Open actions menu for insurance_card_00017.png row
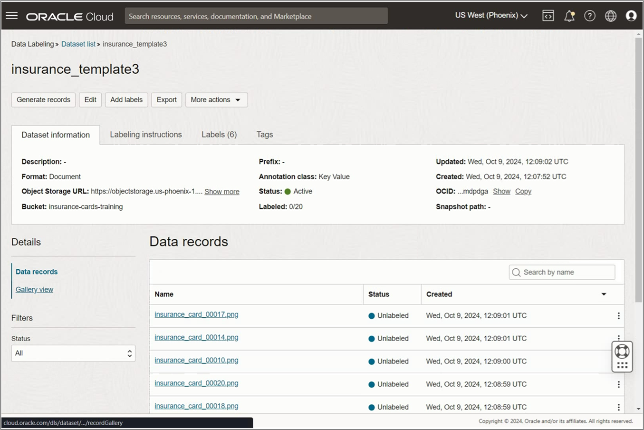The width and height of the screenshot is (644, 430). click(x=618, y=316)
